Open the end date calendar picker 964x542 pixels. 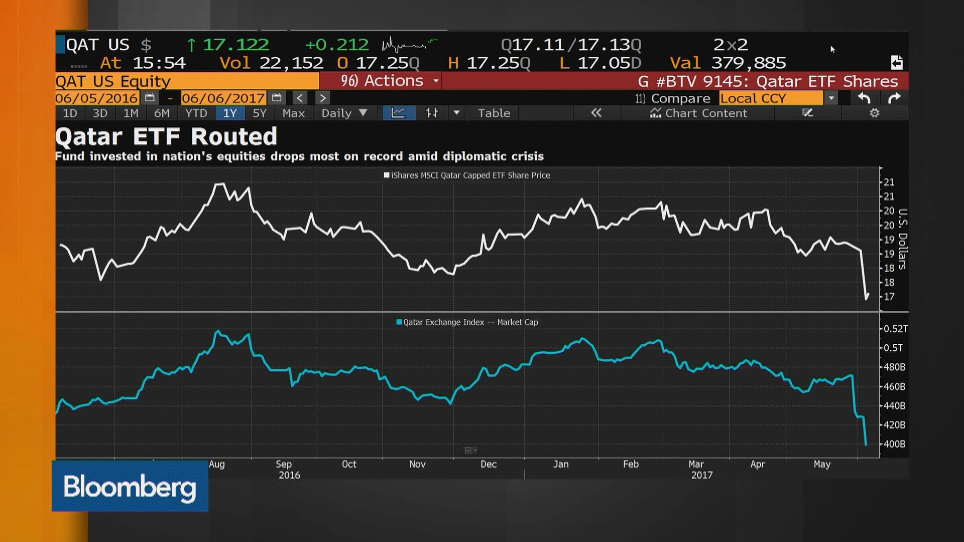[277, 98]
